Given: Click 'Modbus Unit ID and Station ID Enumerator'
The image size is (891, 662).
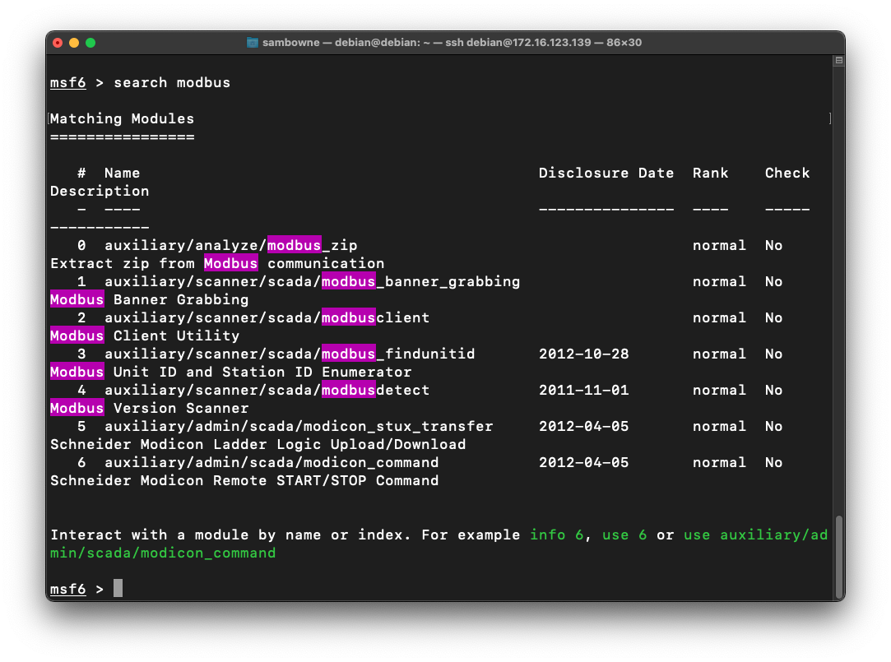Looking at the screenshot, I should (x=230, y=373).
